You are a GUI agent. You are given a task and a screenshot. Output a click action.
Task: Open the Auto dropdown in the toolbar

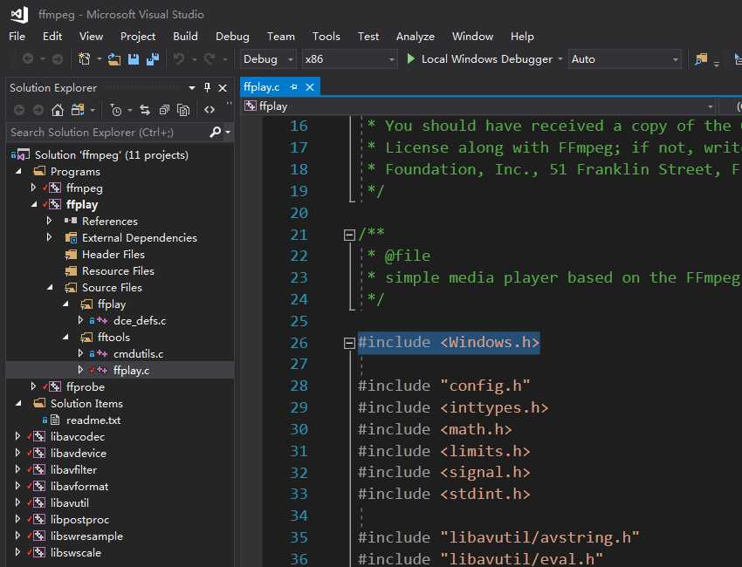(625, 59)
